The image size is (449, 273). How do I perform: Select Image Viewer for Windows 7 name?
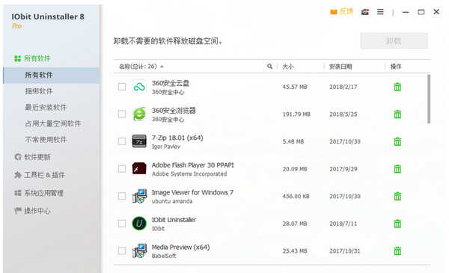tap(192, 192)
